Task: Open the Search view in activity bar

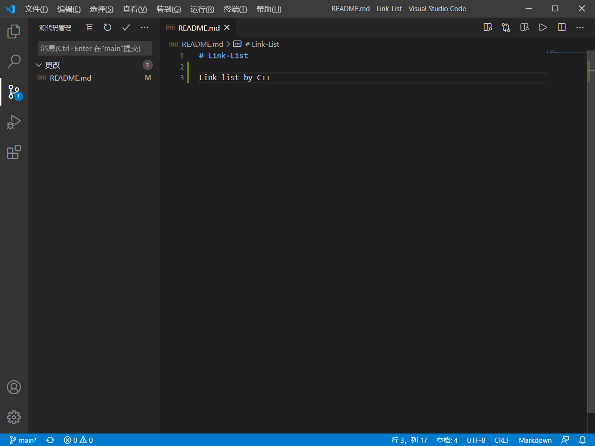Action: pyautogui.click(x=14, y=61)
